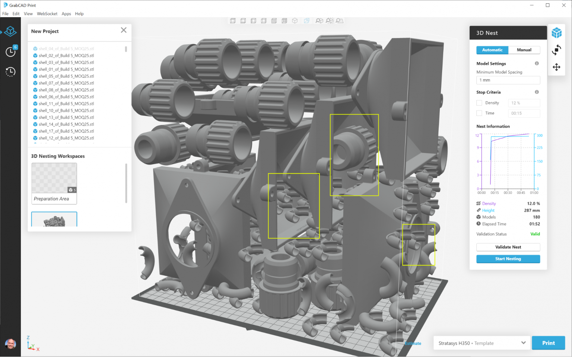Click the Start Nesting button

(508, 259)
